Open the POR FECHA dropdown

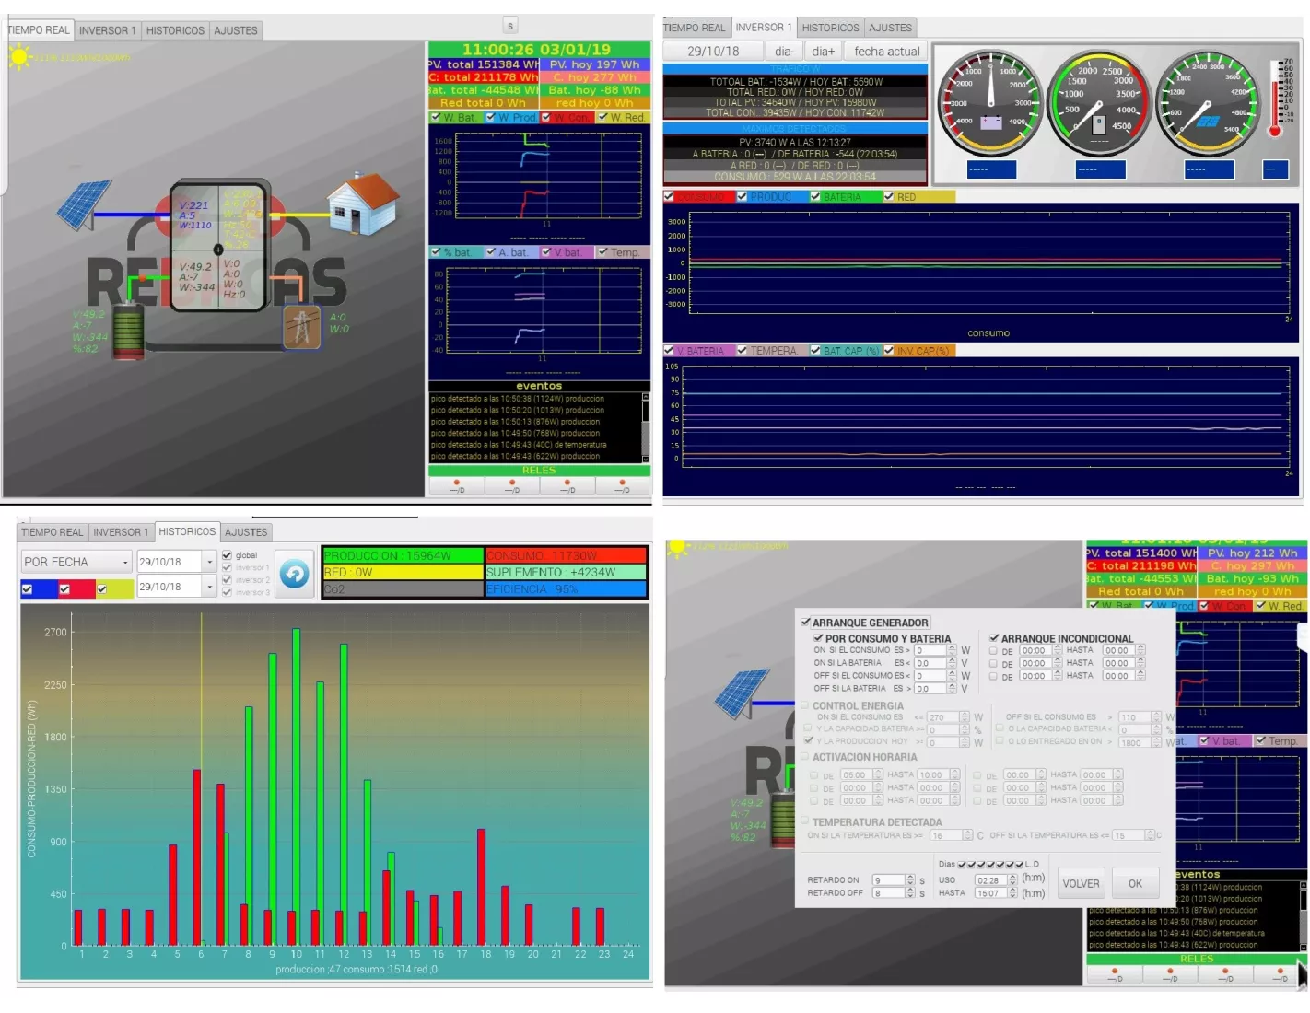(x=76, y=562)
